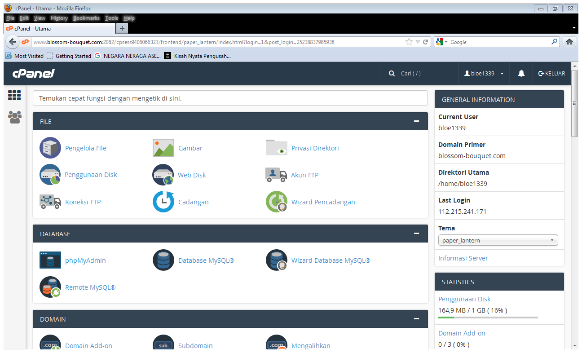Click the Wizard Pencadangan icon

277,202
